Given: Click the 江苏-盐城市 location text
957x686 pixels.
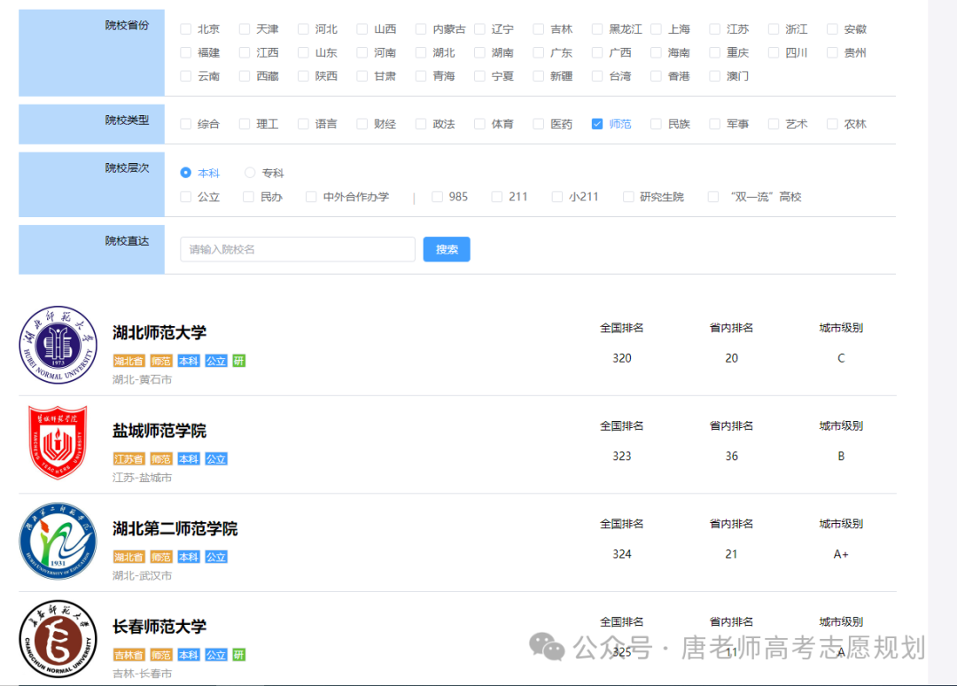Looking at the screenshot, I should (142, 477).
